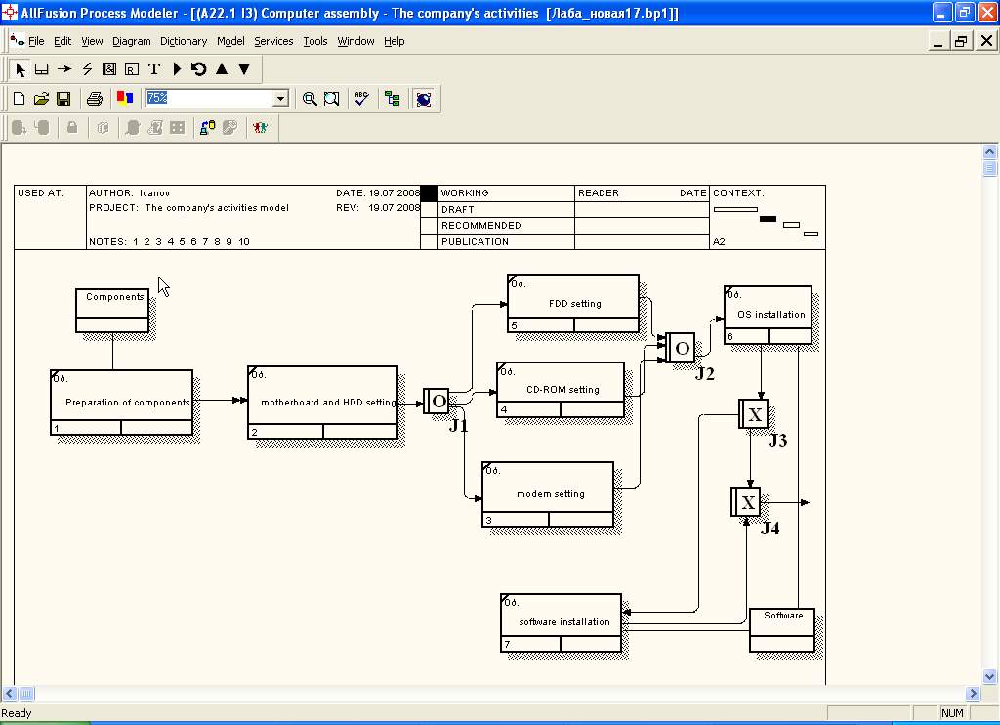Select the CD-ROM setting activity box
The image size is (1000, 725).
point(560,389)
